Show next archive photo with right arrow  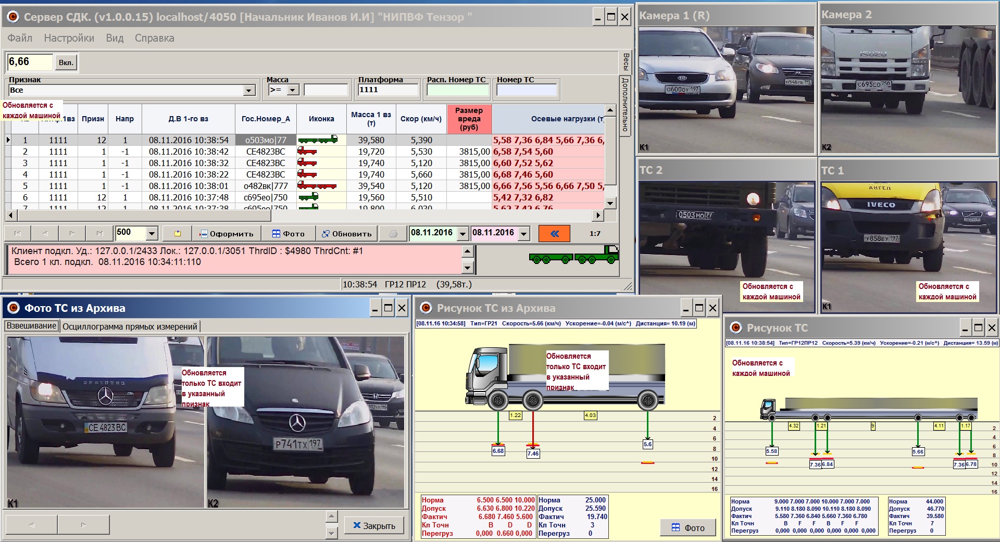tap(83, 525)
